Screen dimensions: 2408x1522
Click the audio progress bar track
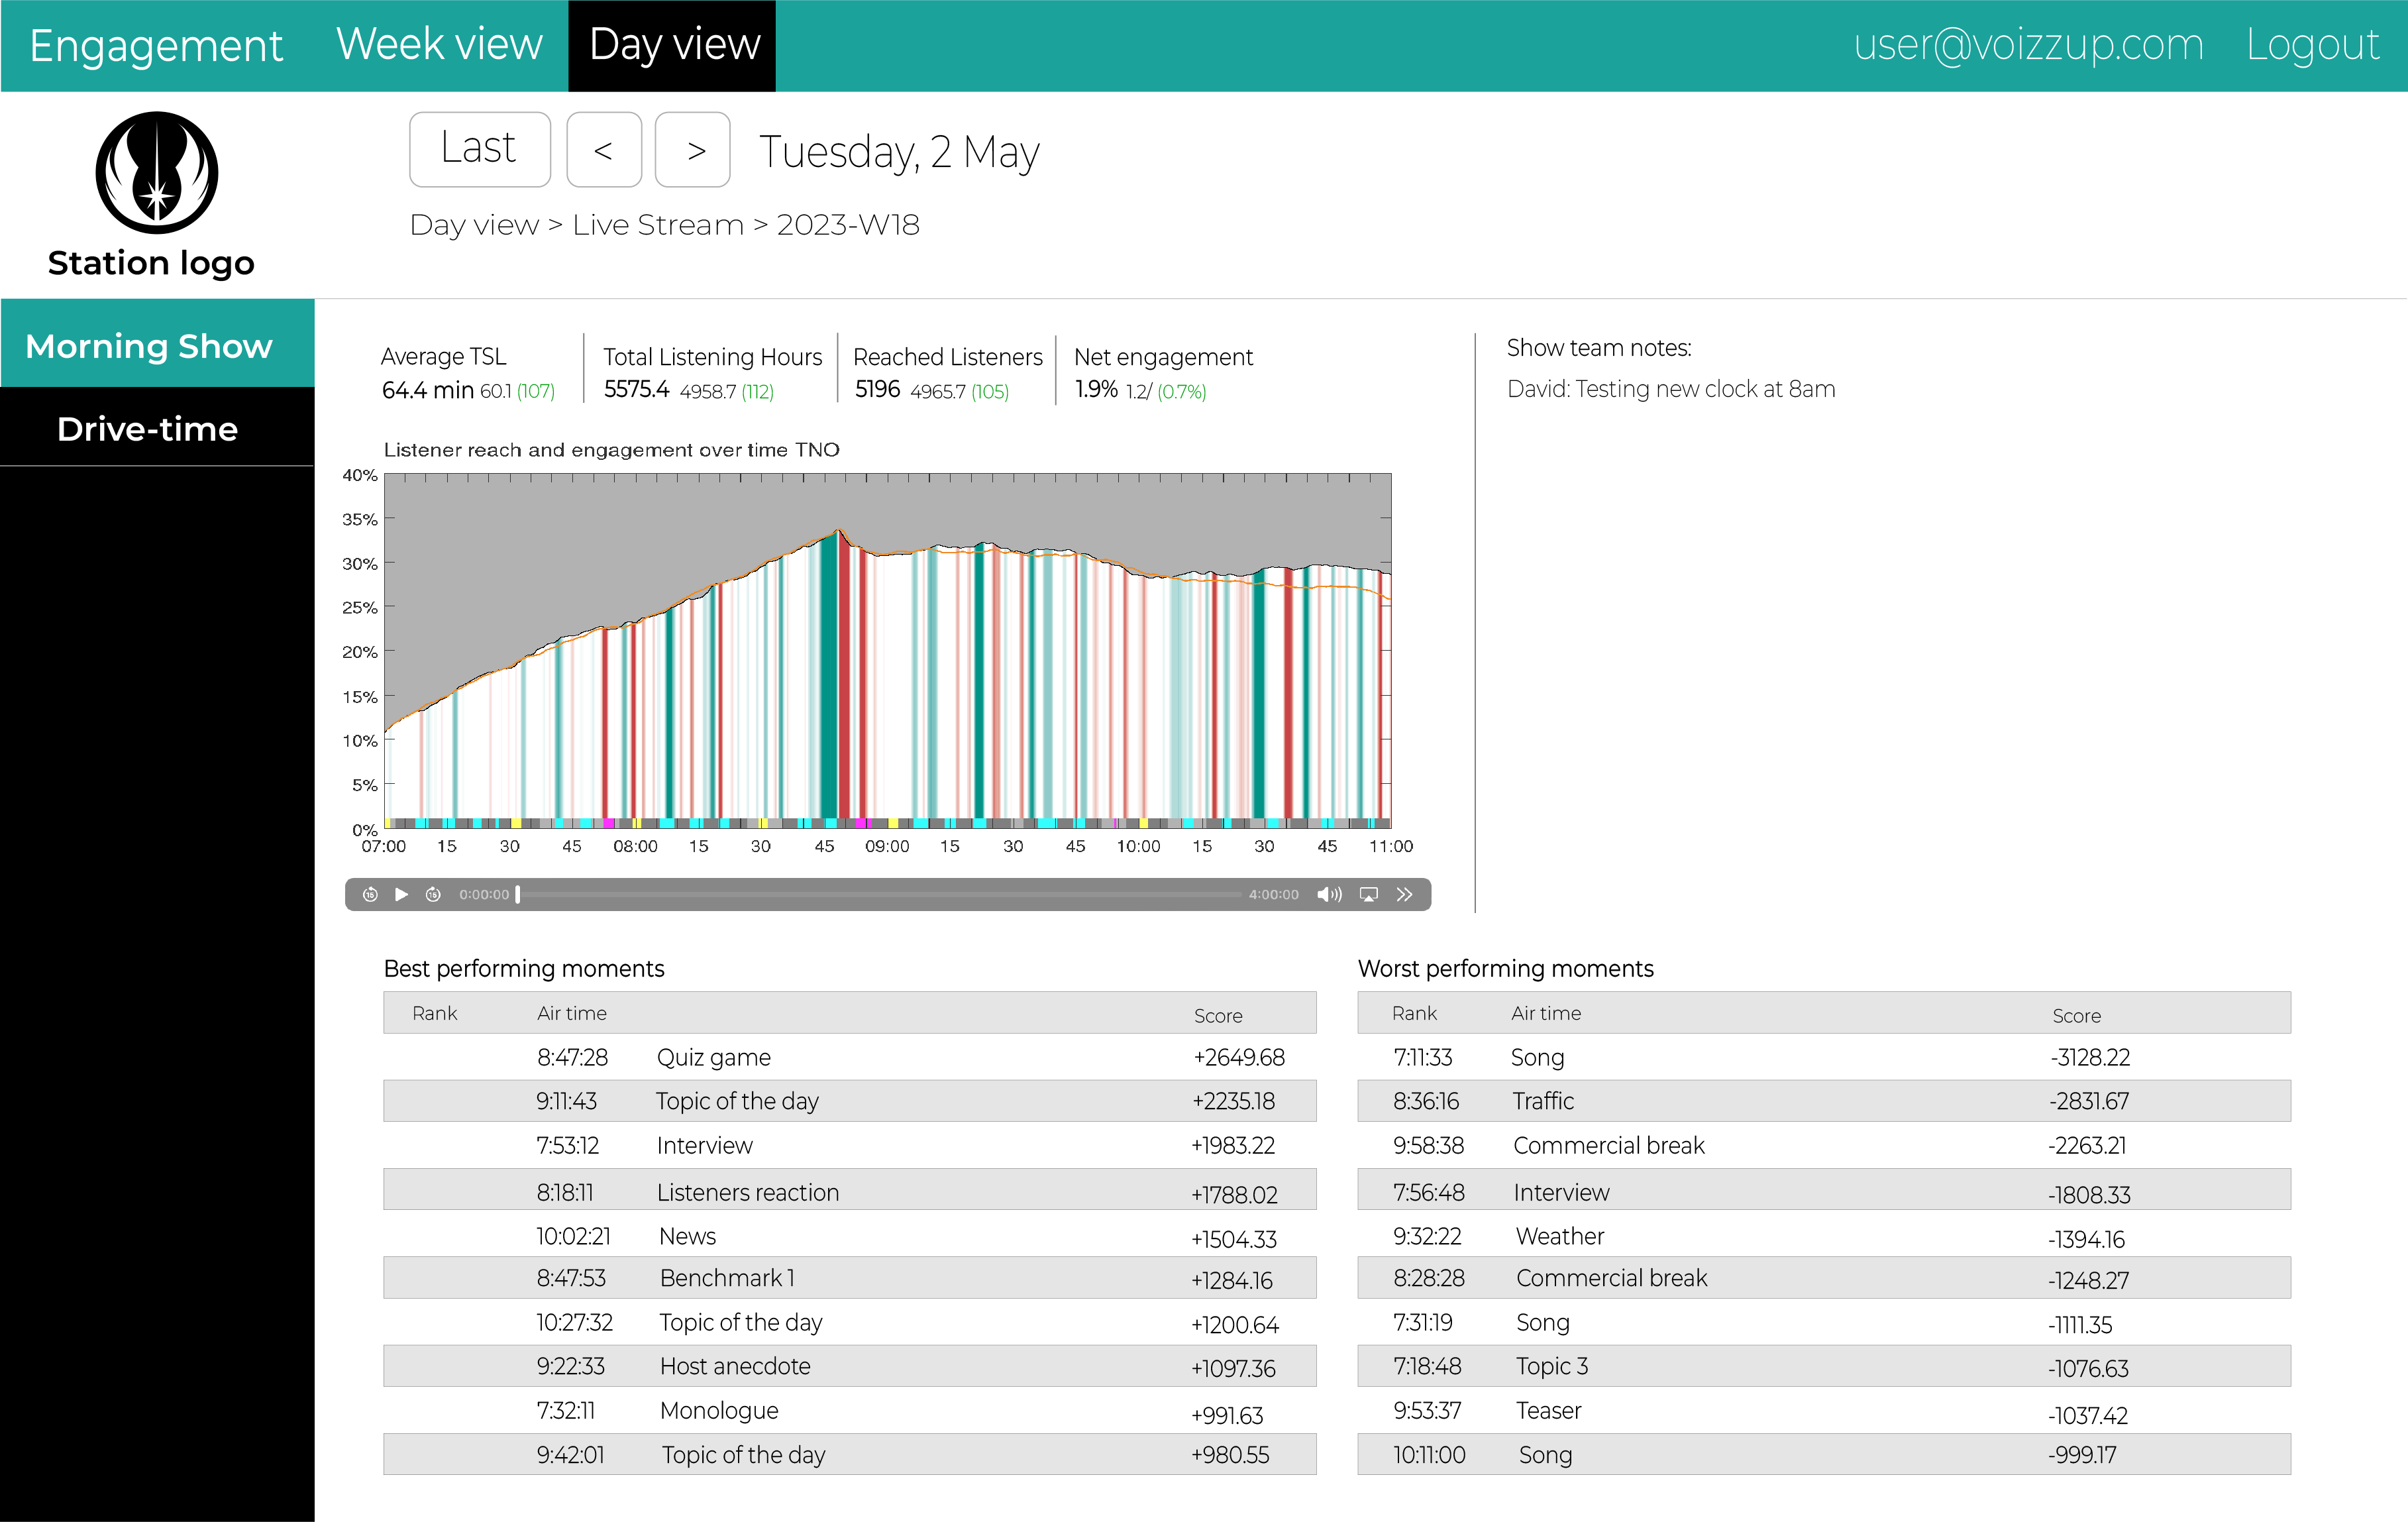click(880, 894)
